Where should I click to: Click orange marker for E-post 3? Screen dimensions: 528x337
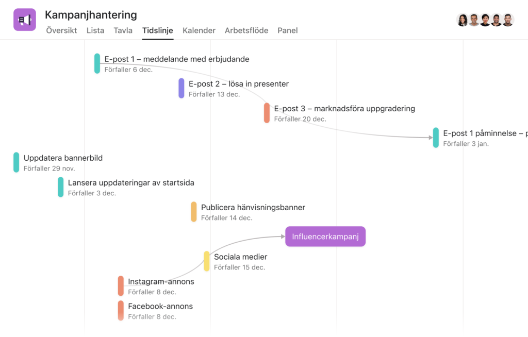pos(267,113)
